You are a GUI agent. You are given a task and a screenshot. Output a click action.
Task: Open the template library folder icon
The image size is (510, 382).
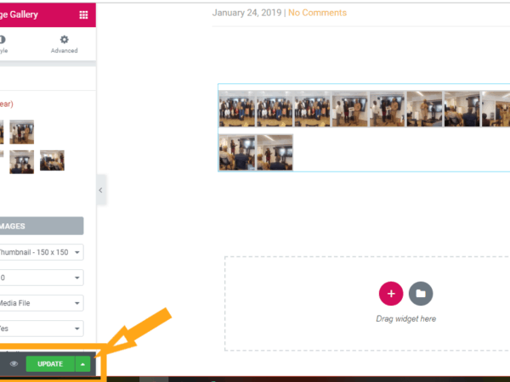tap(421, 294)
